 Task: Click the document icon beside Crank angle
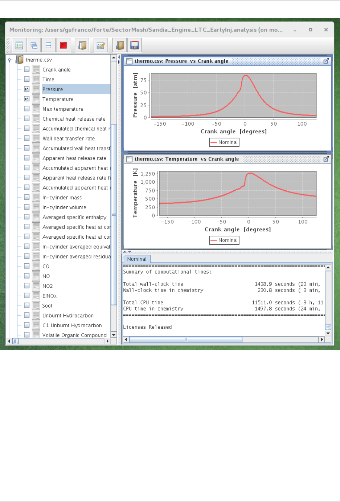point(36,69)
